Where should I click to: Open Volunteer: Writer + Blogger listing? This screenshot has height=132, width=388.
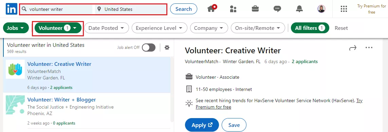click(x=62, y=100)
